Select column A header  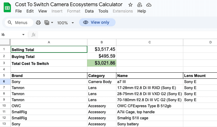(49, 42)
